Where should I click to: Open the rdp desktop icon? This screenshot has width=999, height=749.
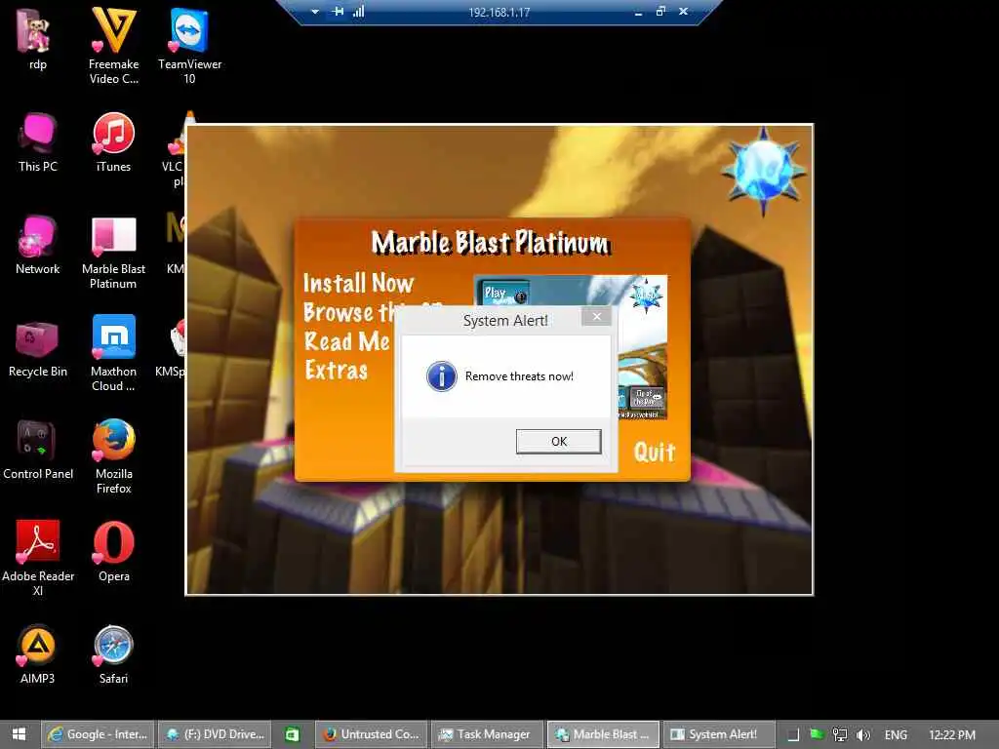37,41
